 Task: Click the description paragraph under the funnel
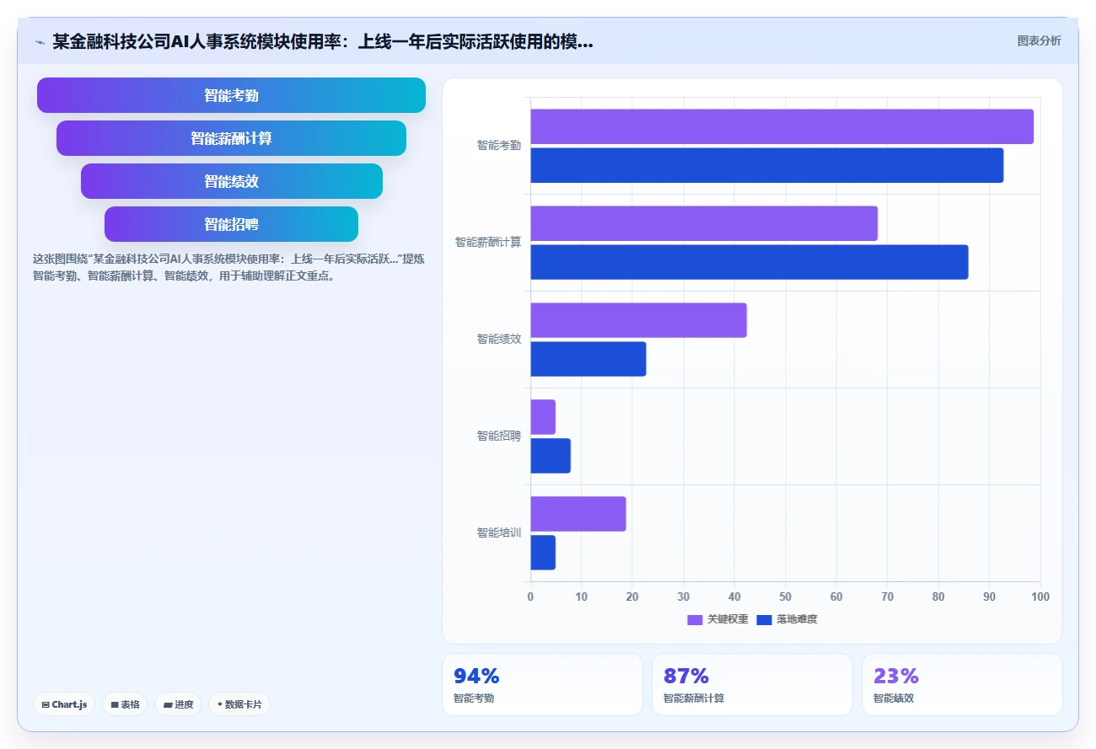pyautogui.click(x=228, y=267)
